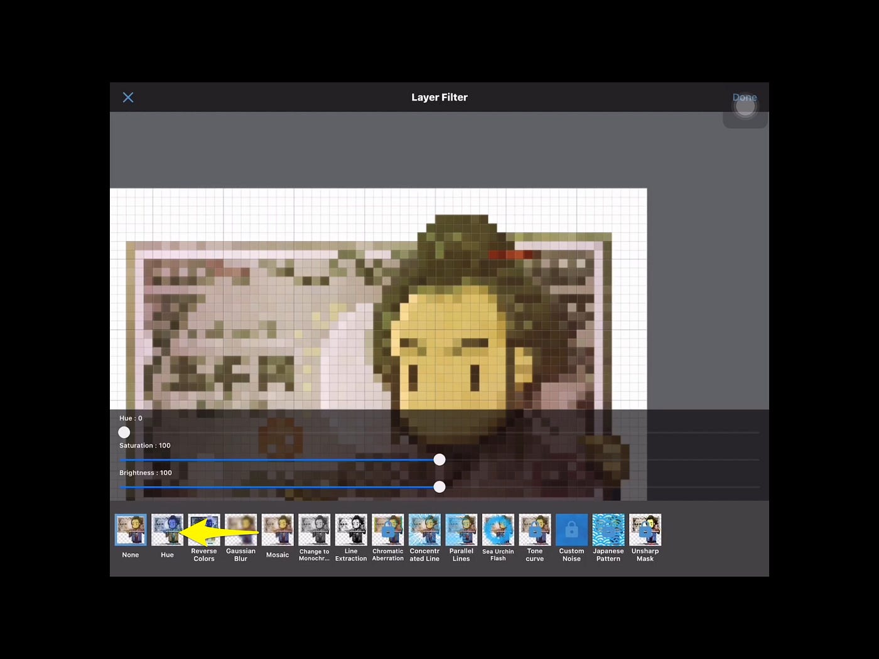879x659 pixels.
Task: Choose the Concentrated Line filter
Action: pos(424,530)
